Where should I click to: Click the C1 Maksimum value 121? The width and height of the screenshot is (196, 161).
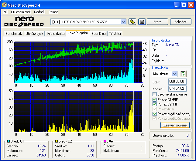pyautogui.click(x=43, y=150)
